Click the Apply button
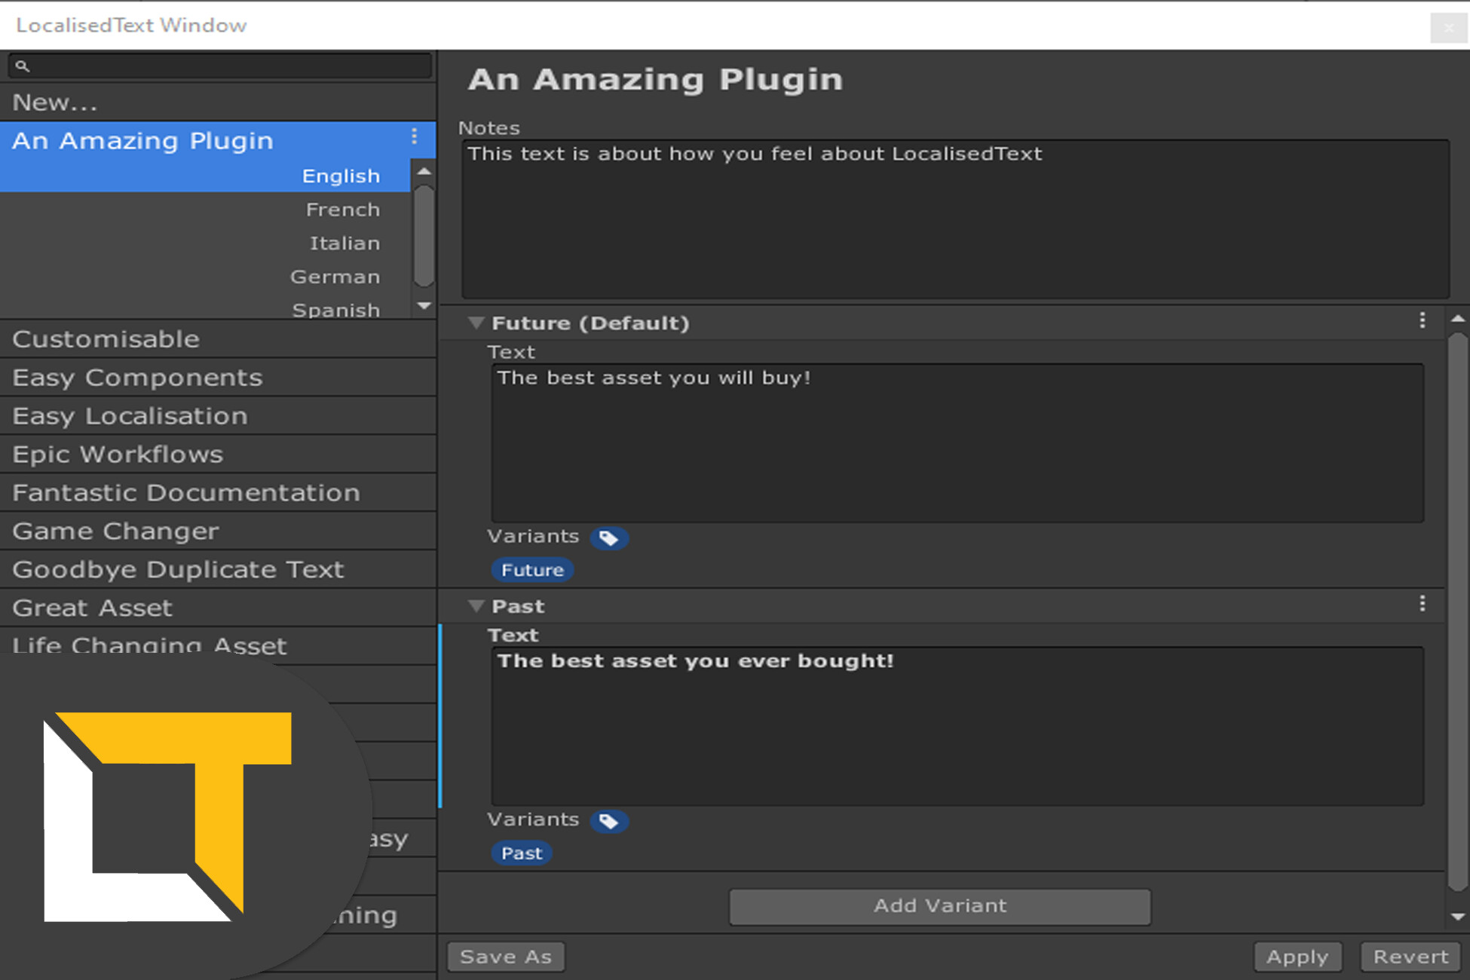Screen dimensions: 1470x980 pos(1298,956)
